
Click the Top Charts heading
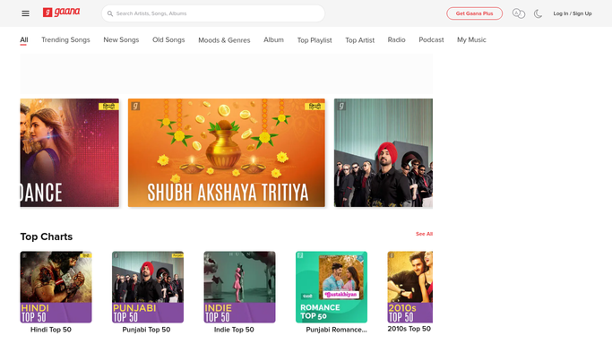47,236
